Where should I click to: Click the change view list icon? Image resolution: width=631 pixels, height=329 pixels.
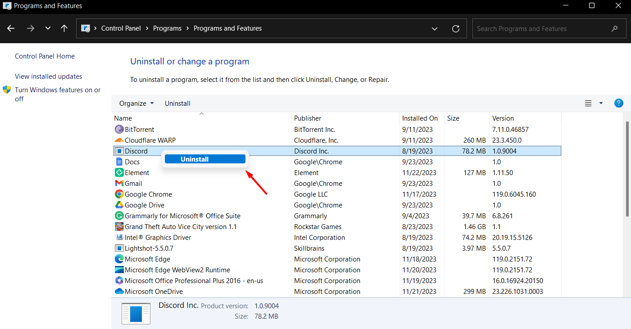click(588, 103)
